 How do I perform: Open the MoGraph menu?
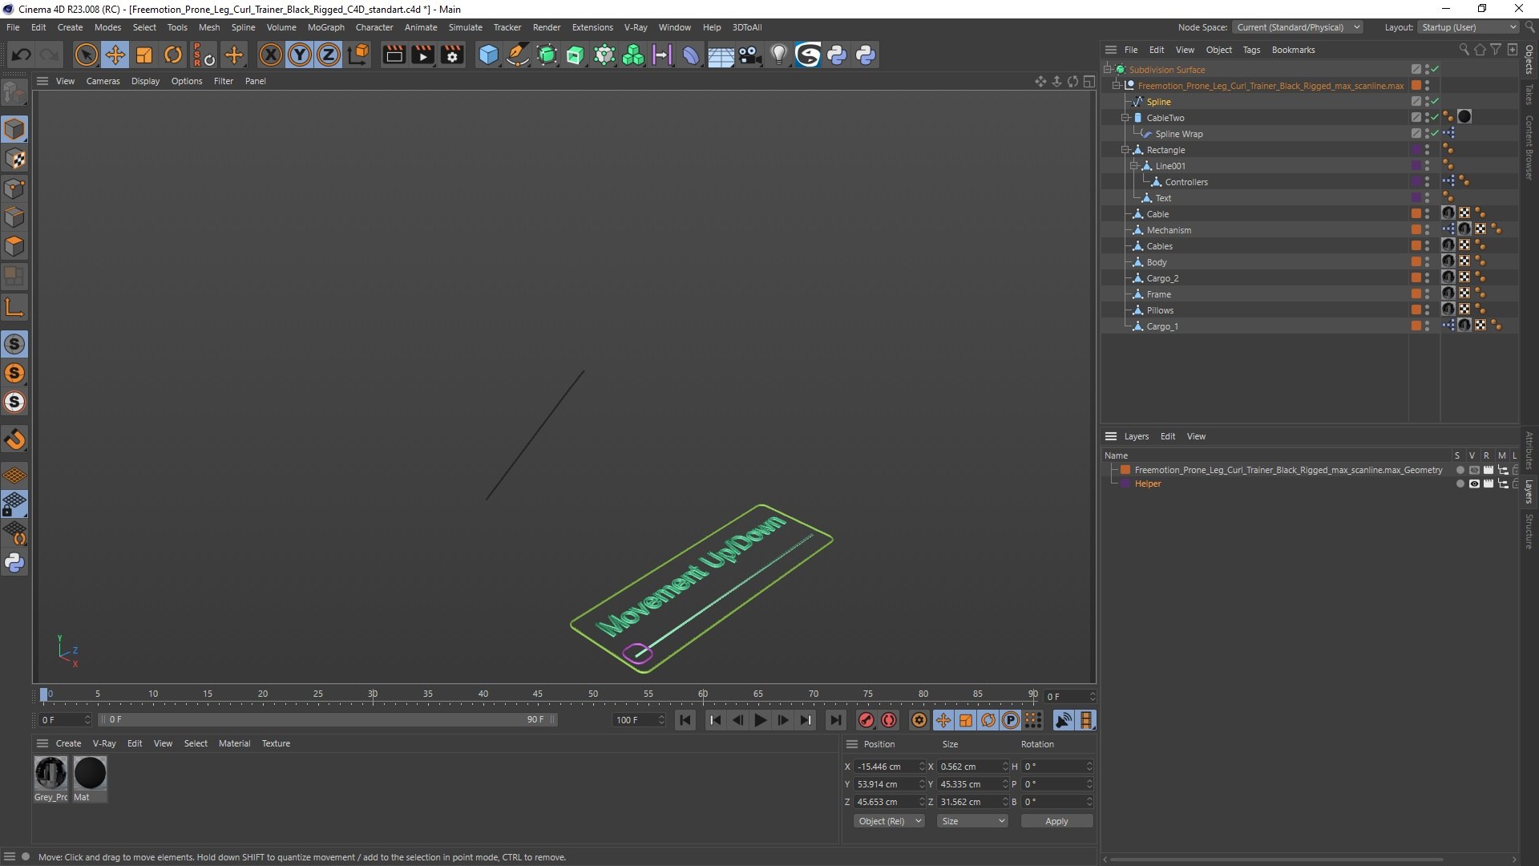325,27
